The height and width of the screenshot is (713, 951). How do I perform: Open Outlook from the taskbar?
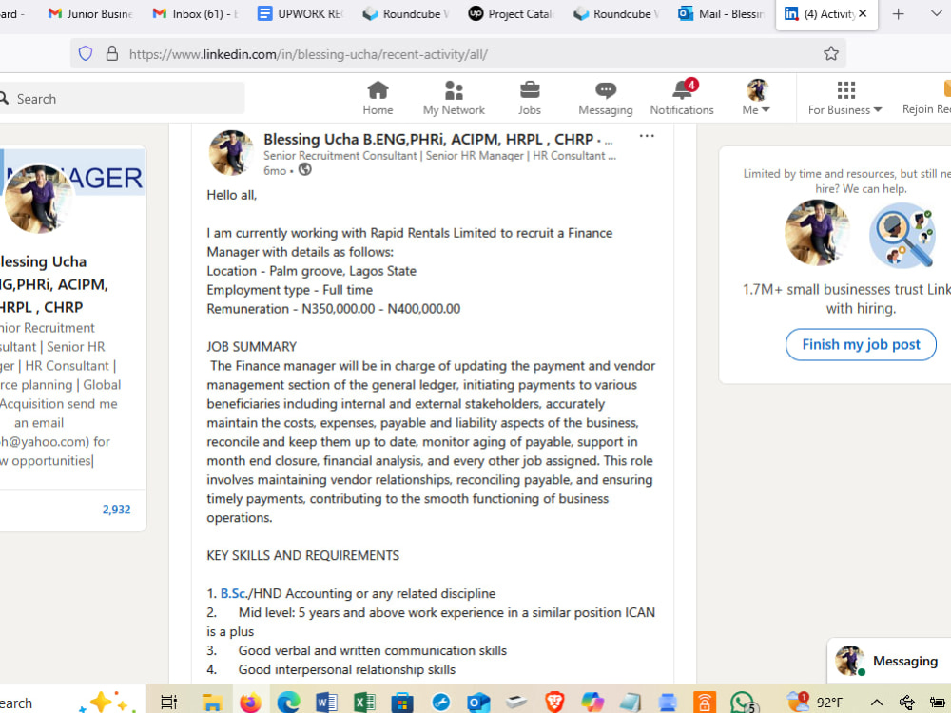pos(478,702)
